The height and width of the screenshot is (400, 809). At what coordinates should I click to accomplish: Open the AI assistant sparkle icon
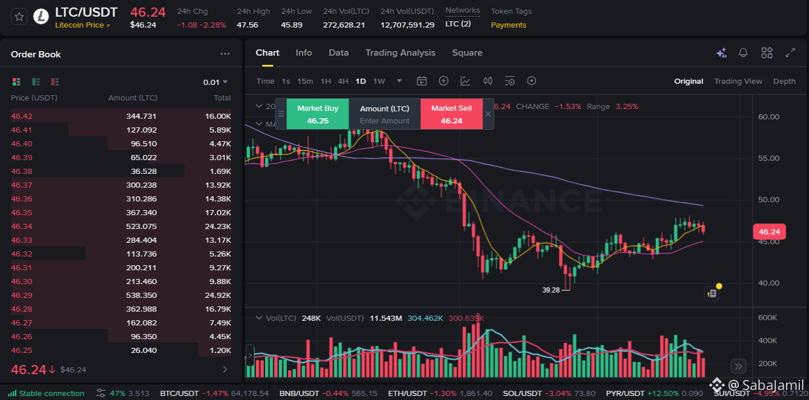tap(721, 53)
